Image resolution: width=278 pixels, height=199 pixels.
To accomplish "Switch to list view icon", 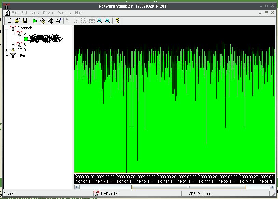I will pyautogui.click(x=84, y=21).
